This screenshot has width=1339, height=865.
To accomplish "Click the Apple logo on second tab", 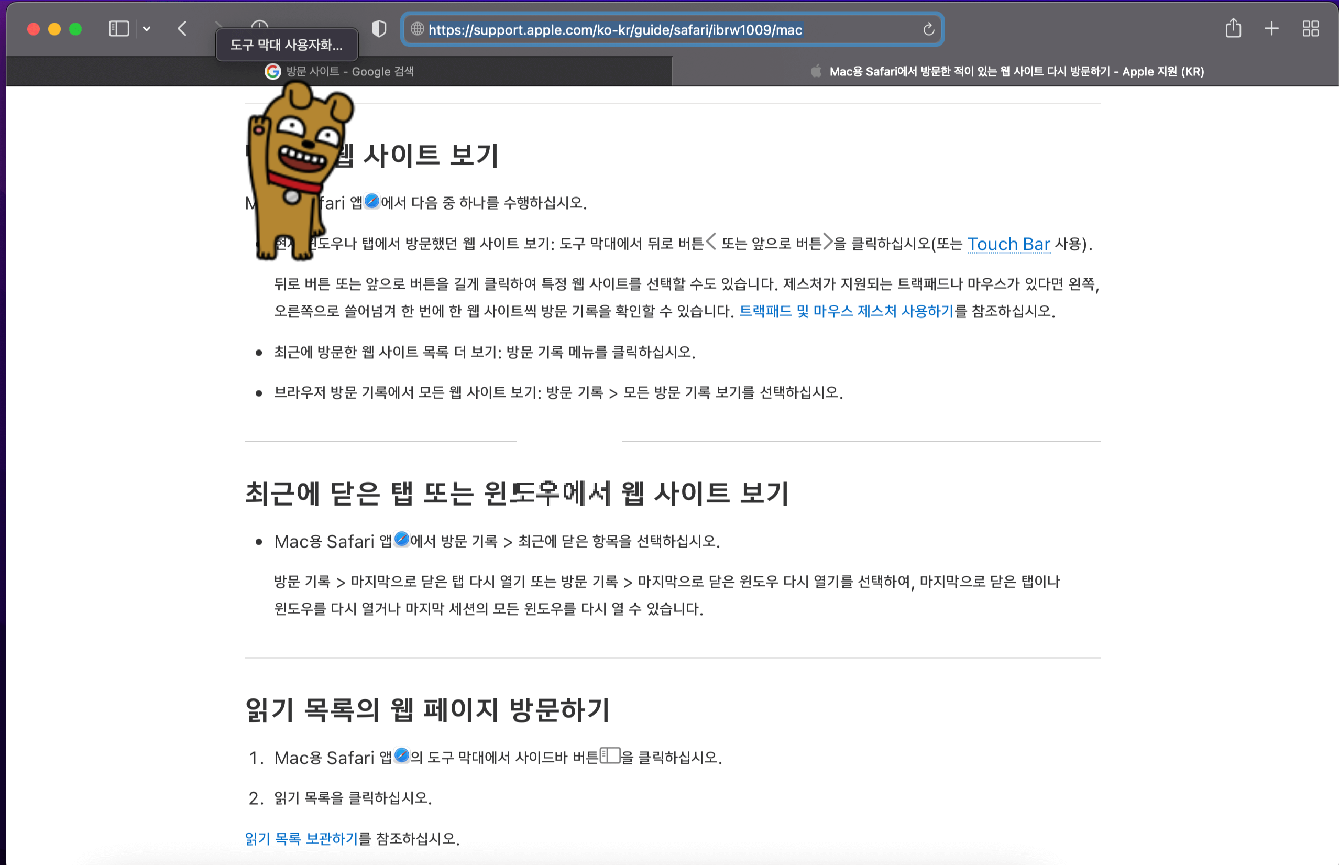I will [x=816, y=71].
